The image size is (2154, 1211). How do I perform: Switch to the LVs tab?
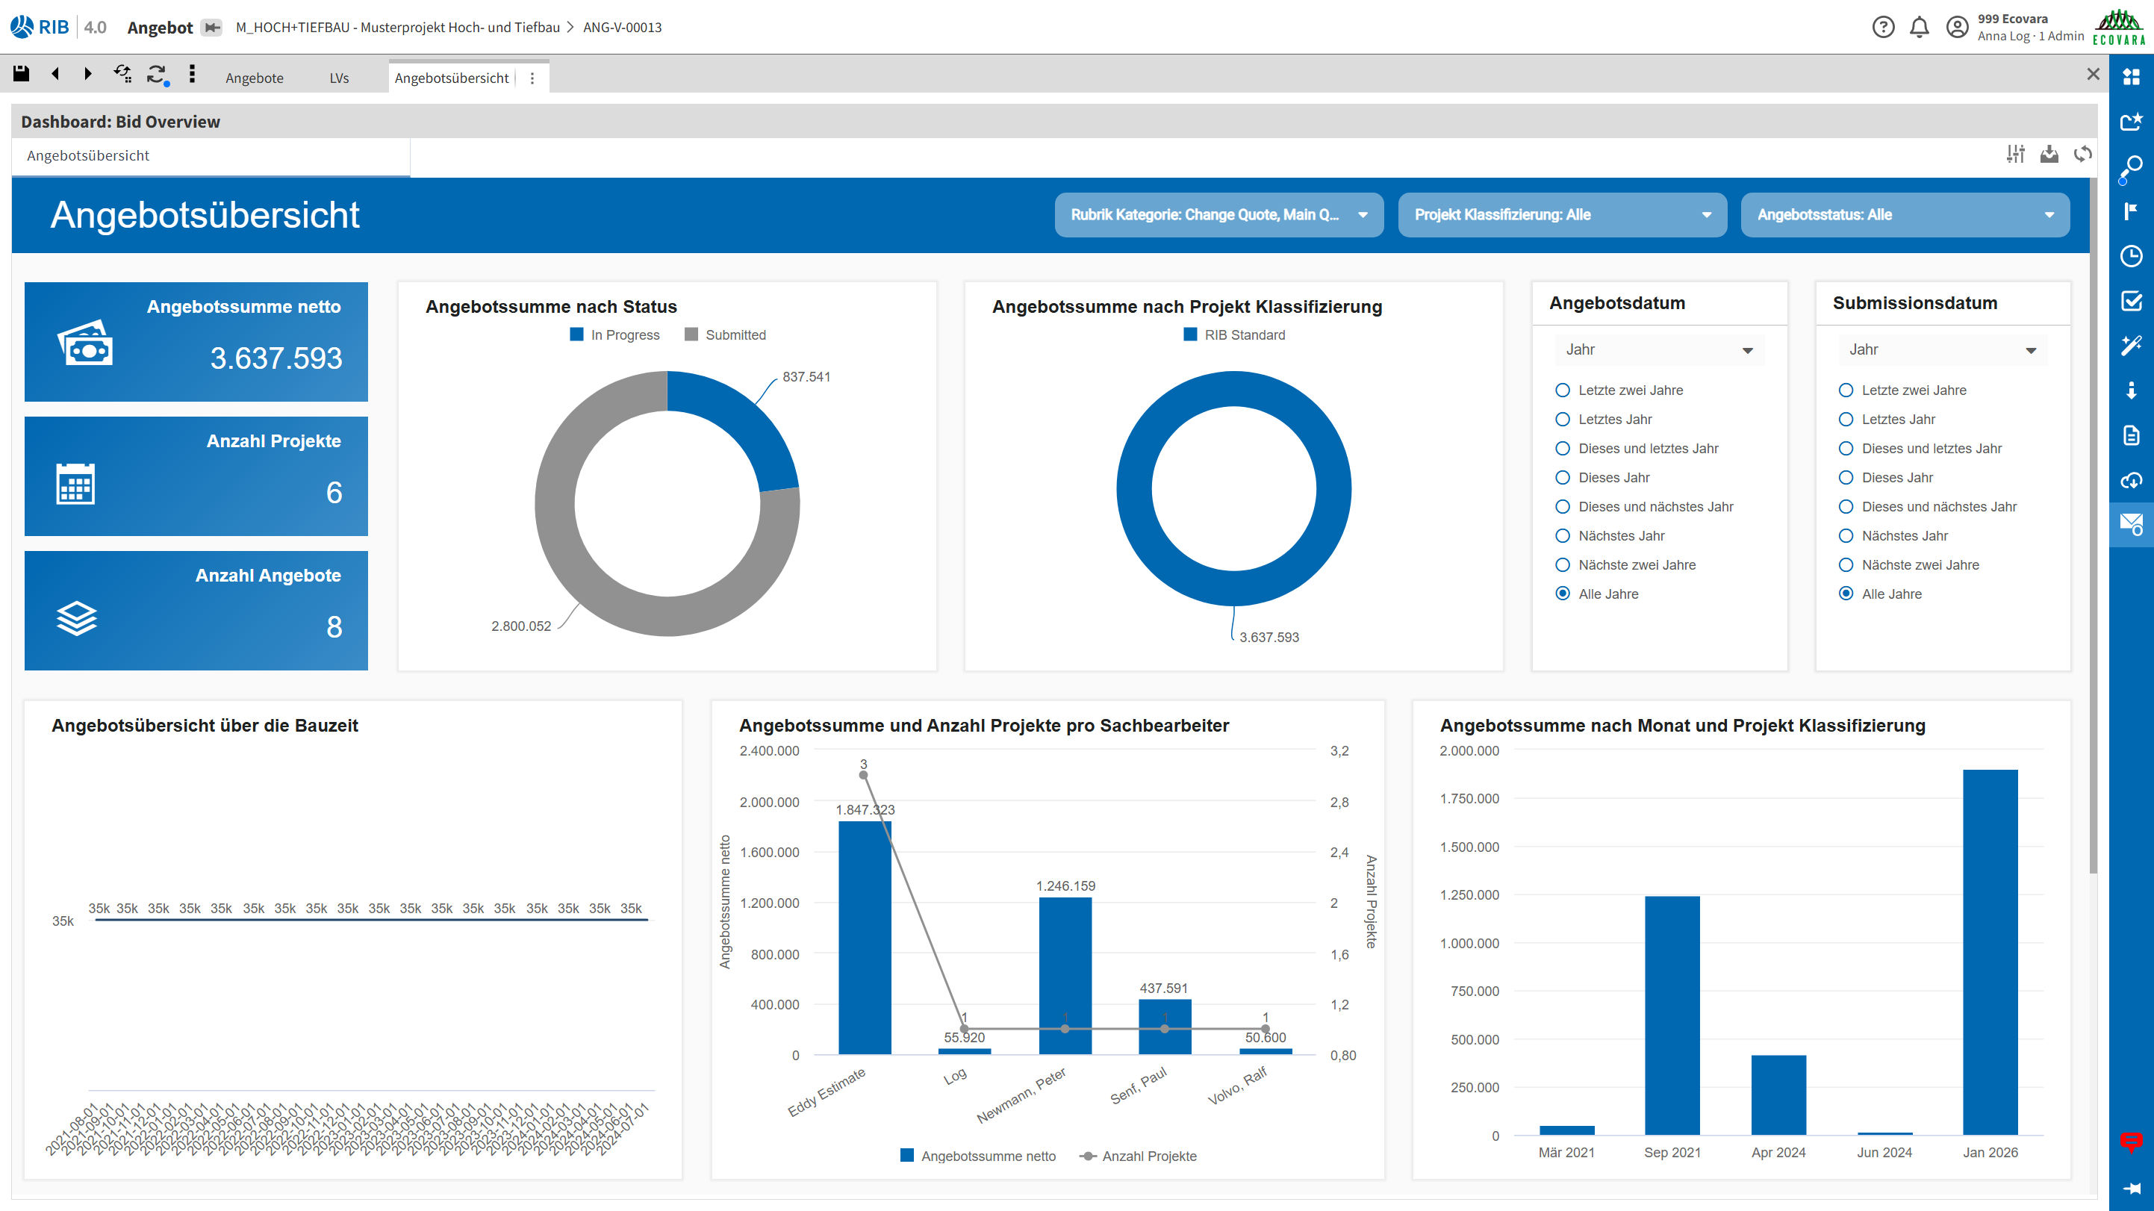coord(339,78)
